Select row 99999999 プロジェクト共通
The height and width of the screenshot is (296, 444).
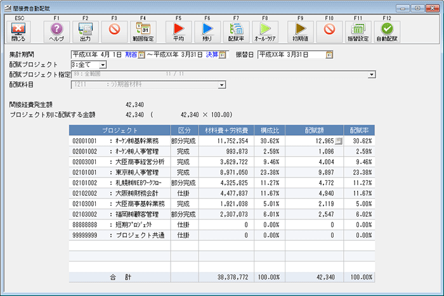tap(222, 235)
